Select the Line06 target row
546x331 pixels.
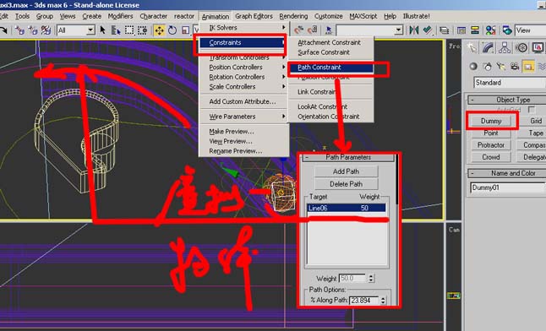tap(347, 208)
